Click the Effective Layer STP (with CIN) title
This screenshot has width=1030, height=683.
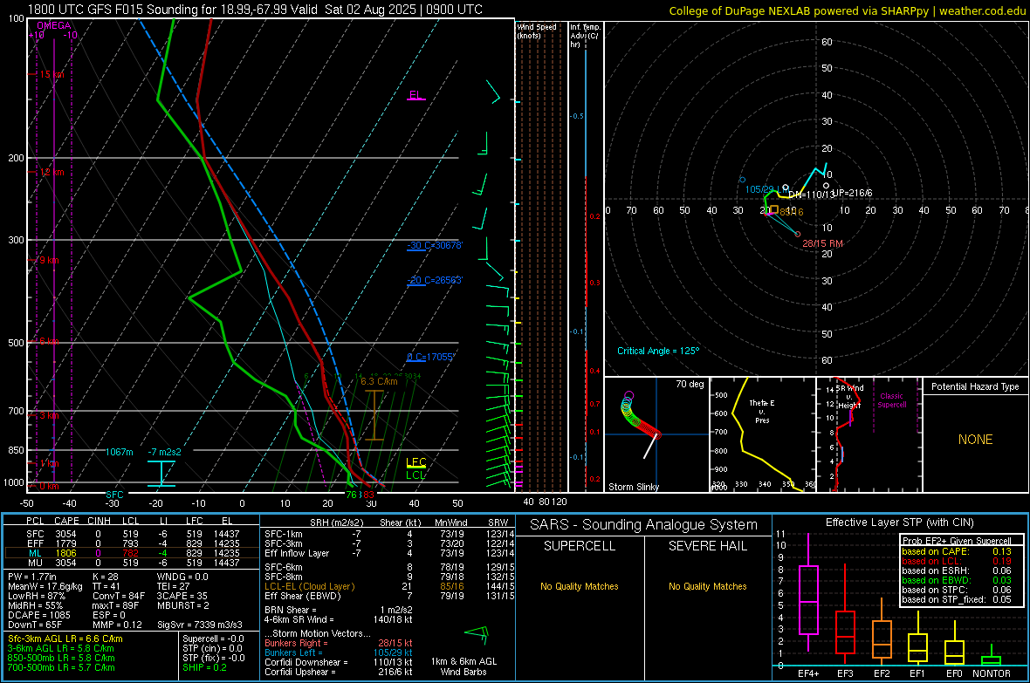tap(899, 522)
